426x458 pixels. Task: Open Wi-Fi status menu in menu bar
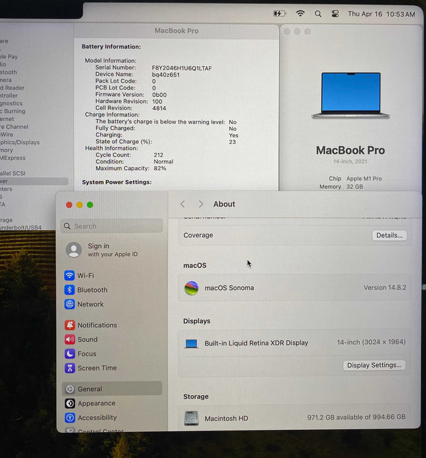(x=300, y=14)
